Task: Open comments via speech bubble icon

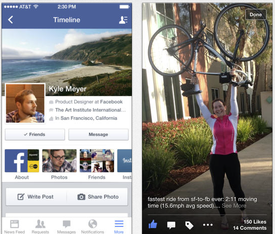Action: (171, 225)
